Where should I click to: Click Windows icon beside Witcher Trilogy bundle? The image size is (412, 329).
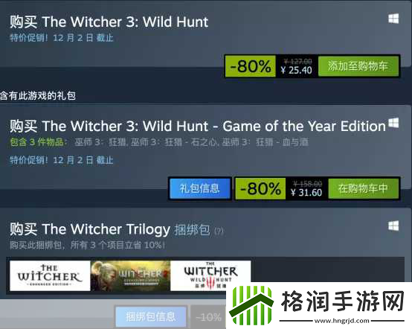[x=393, y=226]
